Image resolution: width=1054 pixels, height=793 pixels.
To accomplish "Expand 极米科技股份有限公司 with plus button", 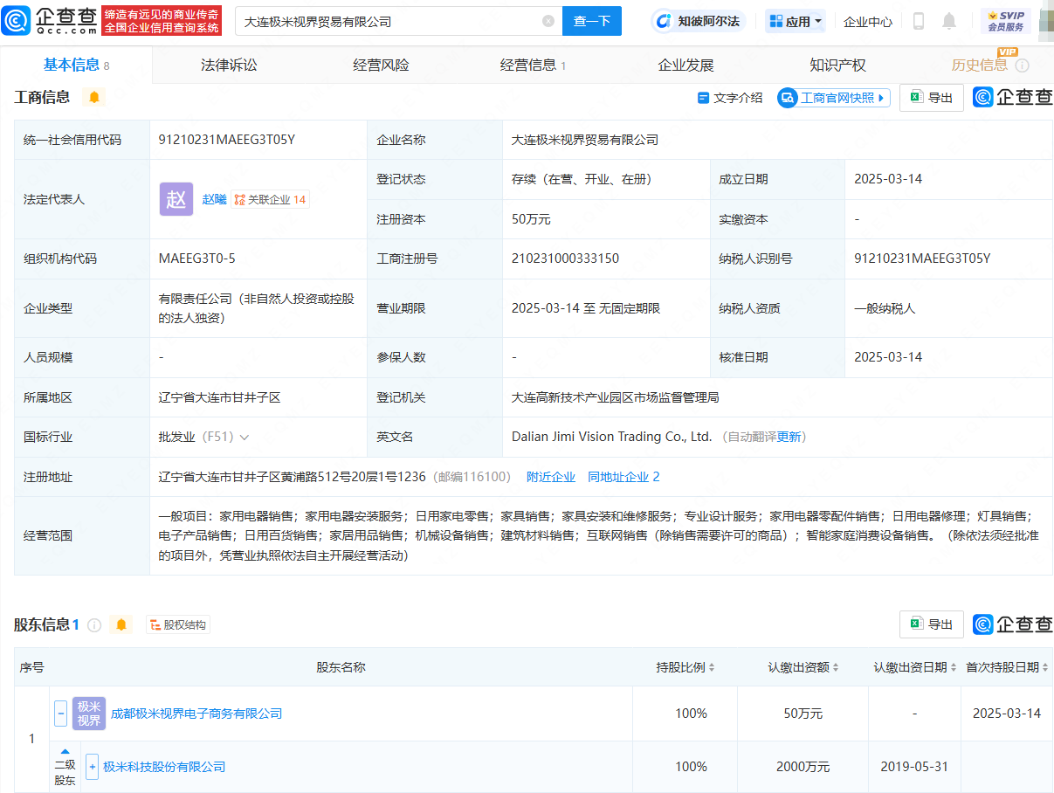I will click(92, 767).
